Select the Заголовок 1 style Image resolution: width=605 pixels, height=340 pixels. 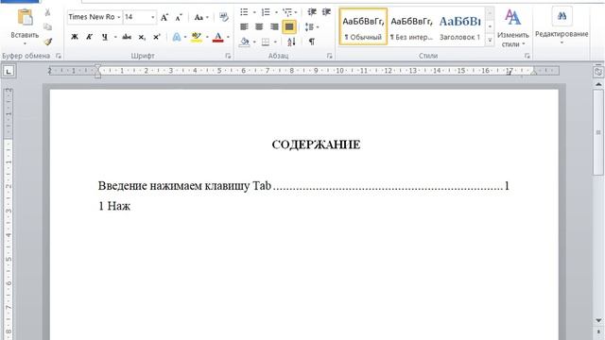(x=460, y=27)
